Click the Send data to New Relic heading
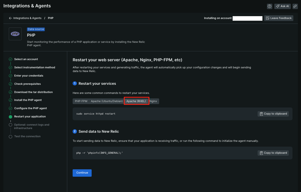The height and width of the screenshot is (192, 301). tap(99, 132)
